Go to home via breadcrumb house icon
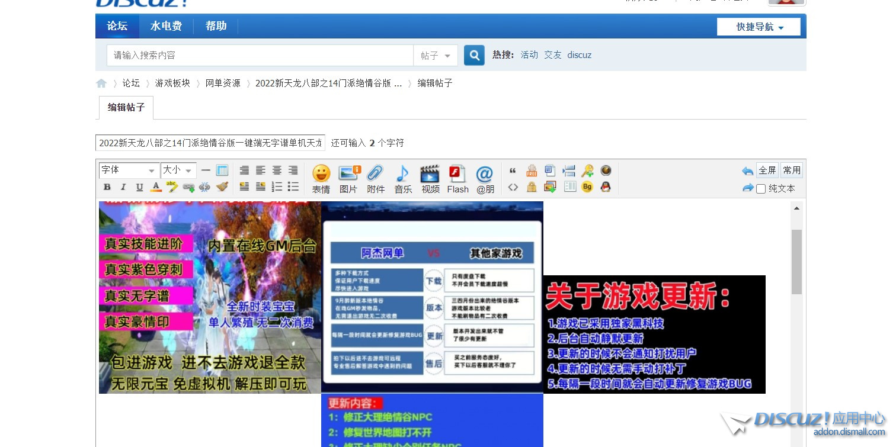 (101, 83)
